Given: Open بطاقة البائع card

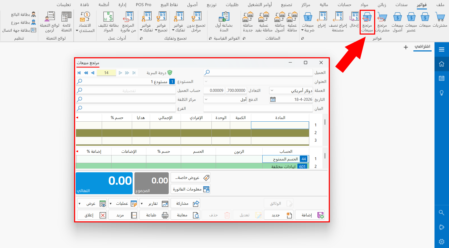Looking at the screenshot, I should coord(23,15).
